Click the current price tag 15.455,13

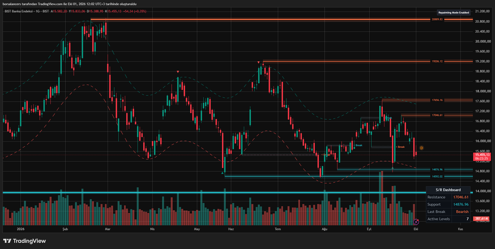point(483,154)
